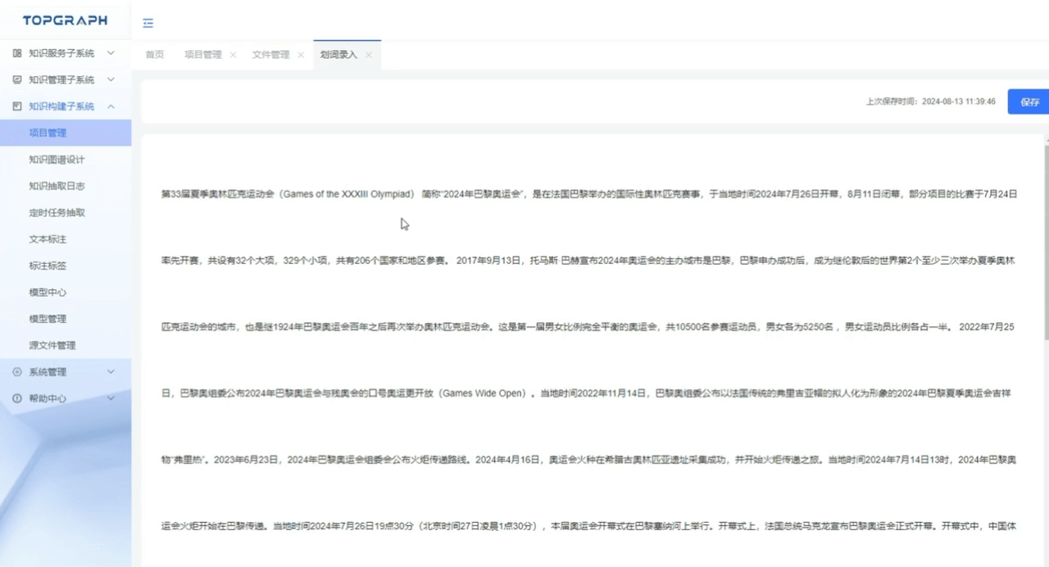Image resolution: width=1049 pixels, height=567 pixels.
Task: Click the text 'Games Wide Open'
Action: (x=483, y=393)
